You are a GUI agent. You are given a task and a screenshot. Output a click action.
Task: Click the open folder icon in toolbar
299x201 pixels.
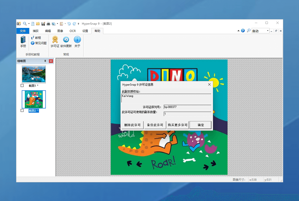pyautogui.click(x=38, y=24)
